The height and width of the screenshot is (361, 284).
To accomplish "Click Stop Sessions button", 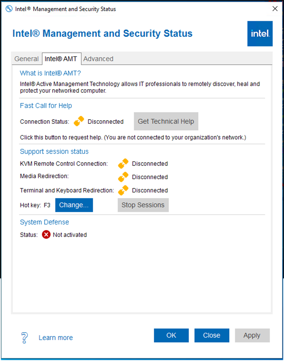I will pos(143,205).
